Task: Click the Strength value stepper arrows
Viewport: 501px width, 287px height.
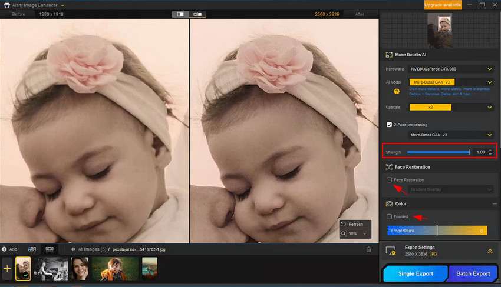Action: pos(490,152)
